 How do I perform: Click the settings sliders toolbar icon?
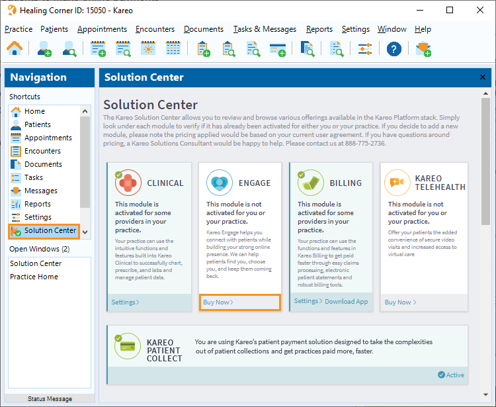point(365,48)
